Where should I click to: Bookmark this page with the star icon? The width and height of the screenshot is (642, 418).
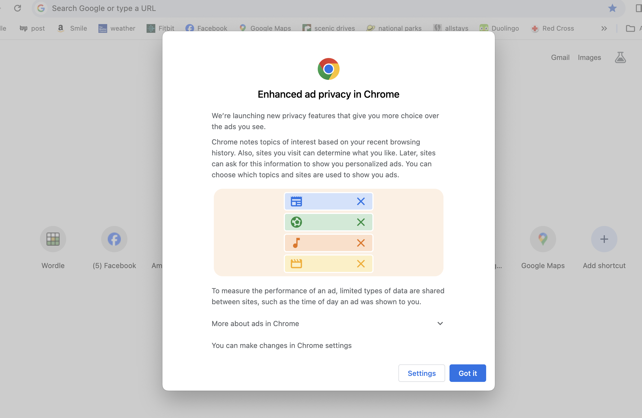tap(612, 8)
